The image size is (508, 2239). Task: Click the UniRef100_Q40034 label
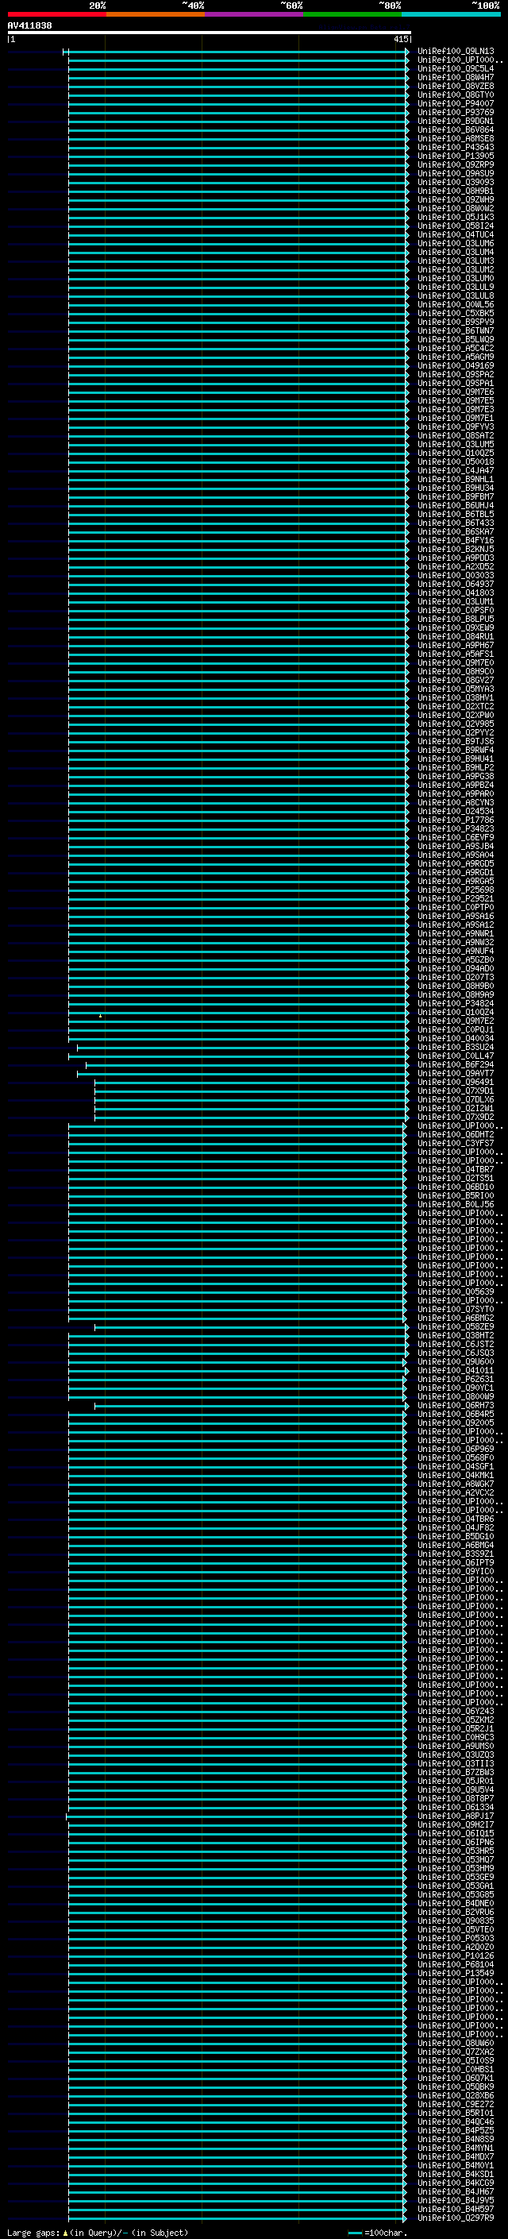click(x=456, y=1038)
